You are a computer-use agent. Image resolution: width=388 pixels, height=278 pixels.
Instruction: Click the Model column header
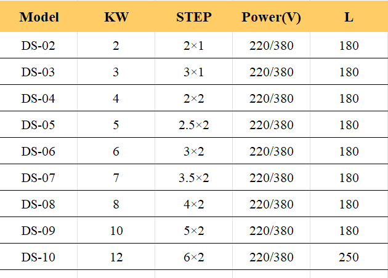39,17
